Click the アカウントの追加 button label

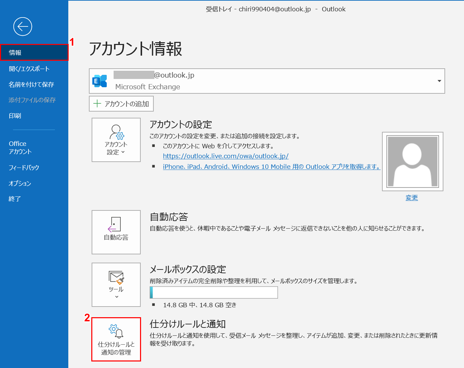tap(127, 104)
